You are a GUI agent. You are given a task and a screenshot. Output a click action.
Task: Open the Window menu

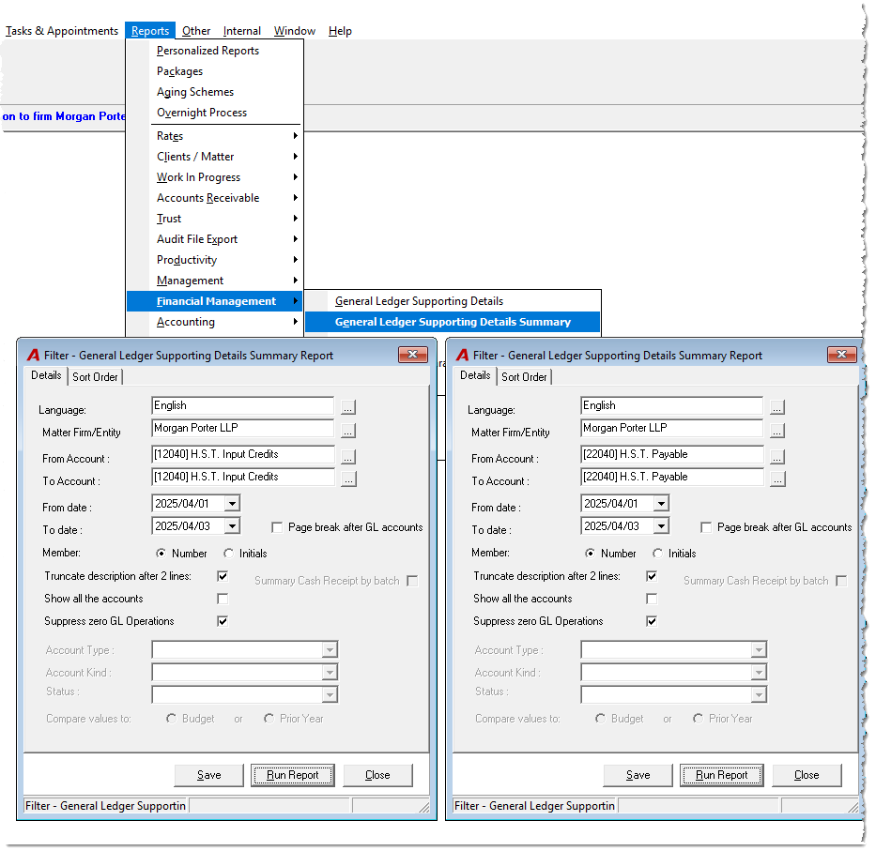tap(295, 31)
